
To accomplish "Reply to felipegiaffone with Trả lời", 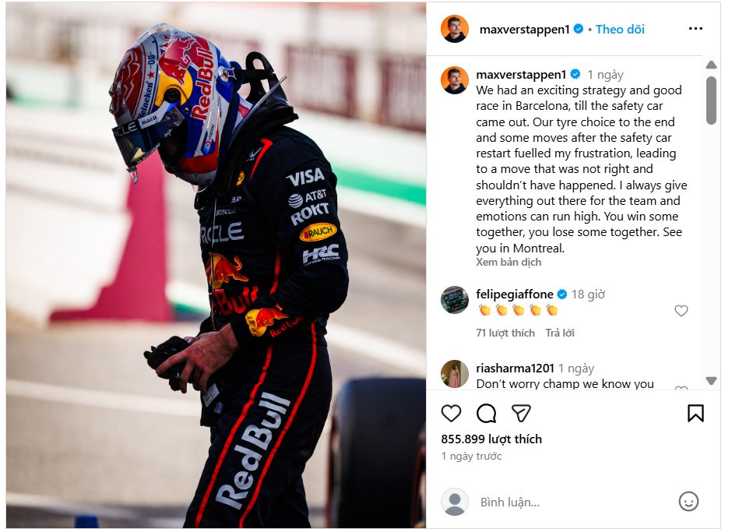I will (x=560, y=333).
